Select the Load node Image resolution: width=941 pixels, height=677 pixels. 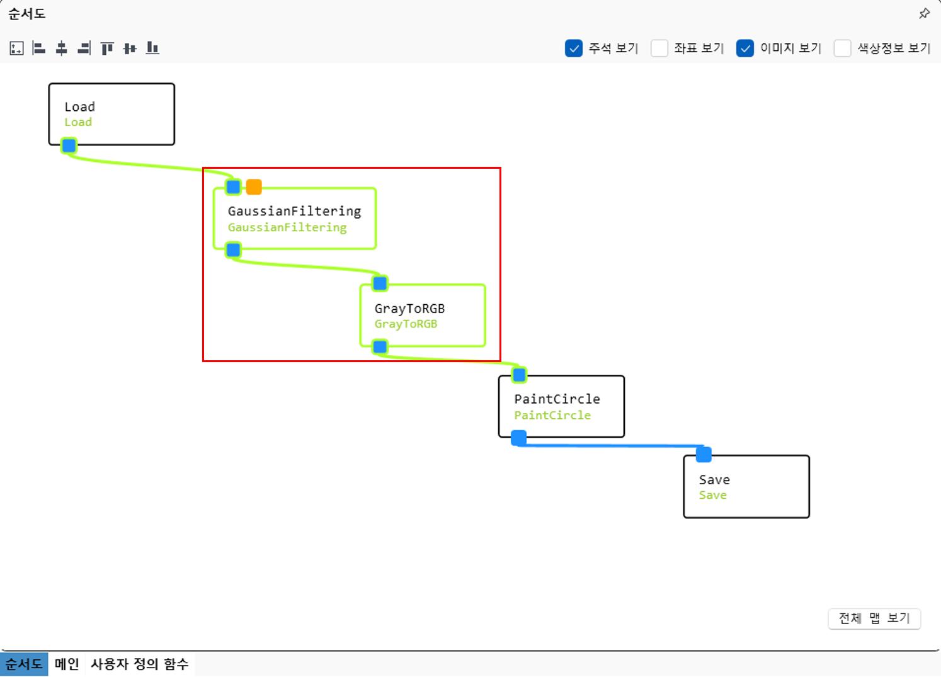(111, 114)
